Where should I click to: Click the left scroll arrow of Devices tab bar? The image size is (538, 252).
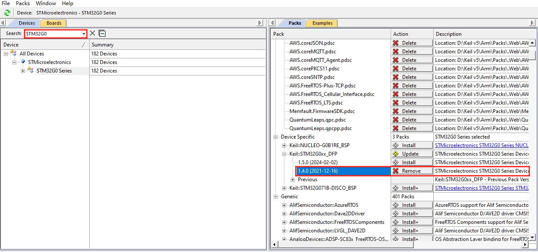click(3, 23)
